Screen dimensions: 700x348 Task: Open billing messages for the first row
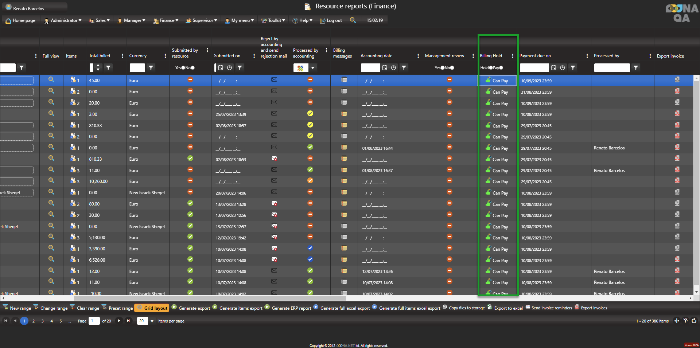[344, 80]
